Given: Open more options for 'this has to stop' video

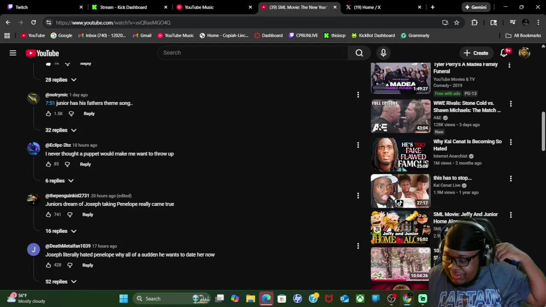Looking at the screenshot, I should click(511, 179).
